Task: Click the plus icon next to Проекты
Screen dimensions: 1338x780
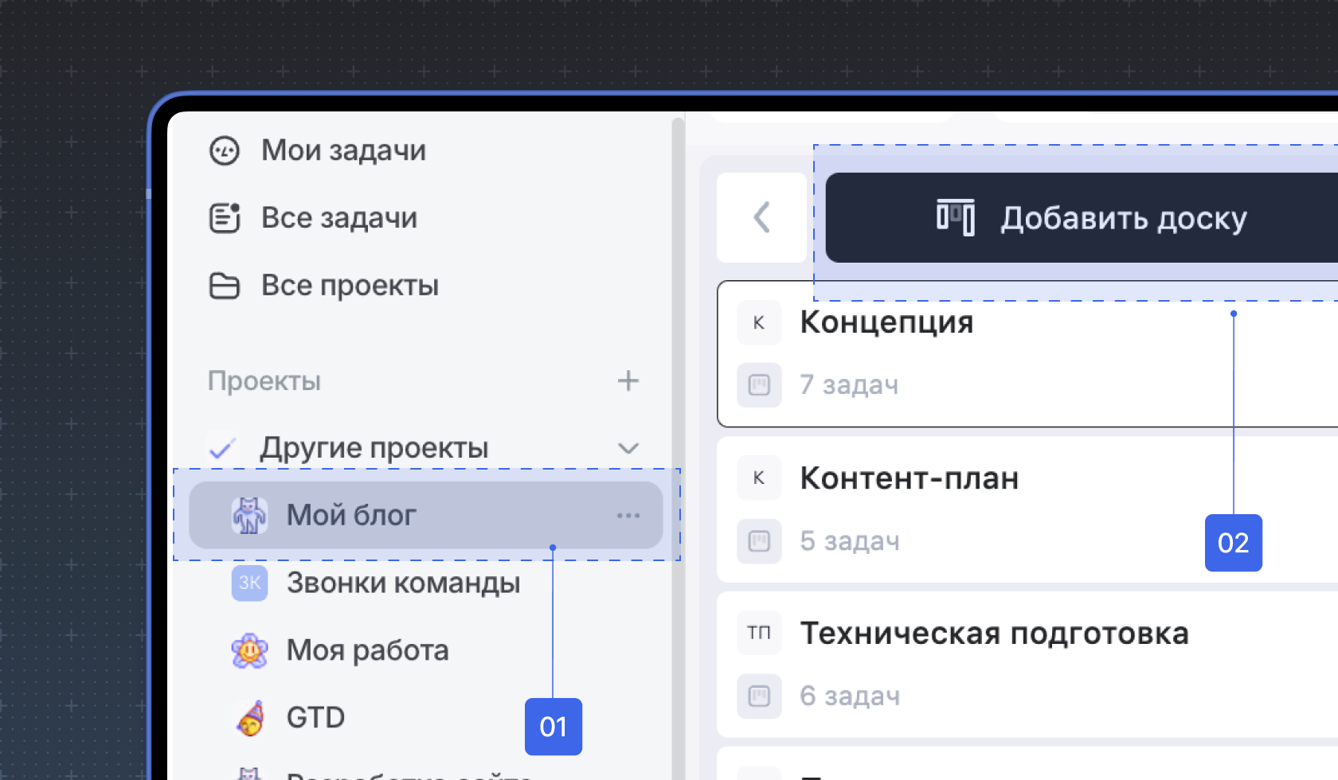Action: (628, 380)
